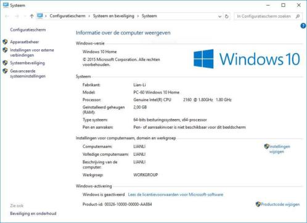This screenshot has height=223, width=307.
Task: Expand the chevron after Configuratiescherm breadcrumb
Action: point(89,16)
